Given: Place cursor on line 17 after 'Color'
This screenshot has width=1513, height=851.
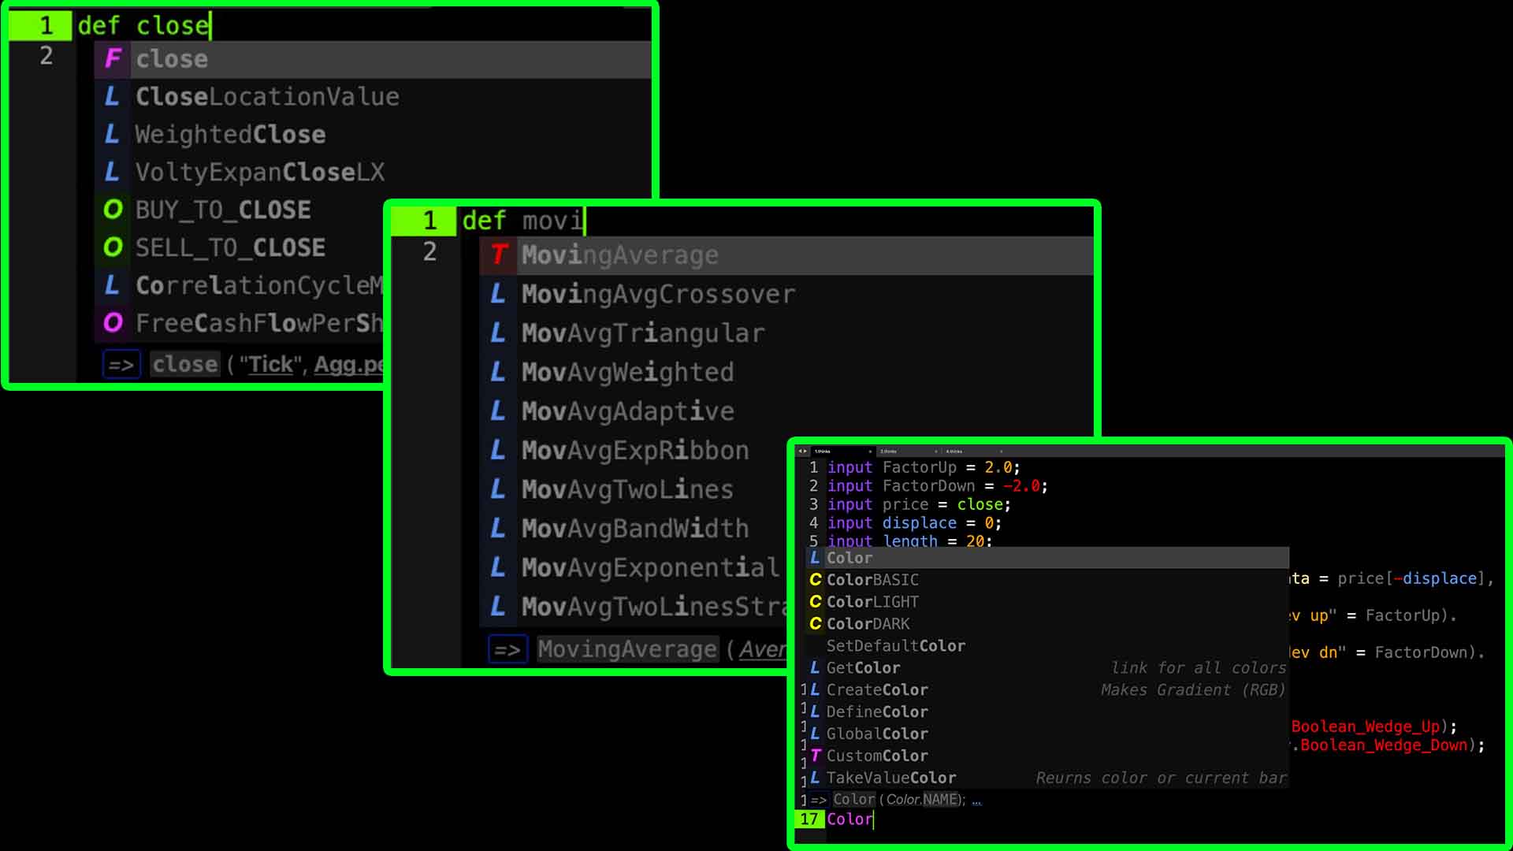Looking at the screenshot, I should click(873, 819).
